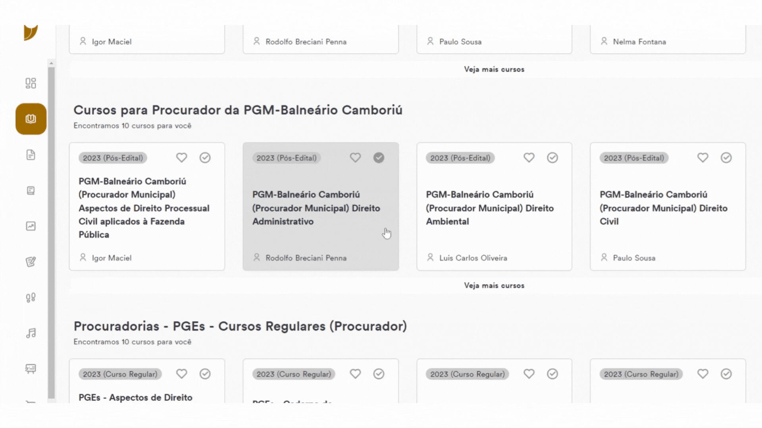Viewport: 762px width, 428px height.
Task: Toggle checkmark on Direito Processual Civil course
Action: coord(205,158)
